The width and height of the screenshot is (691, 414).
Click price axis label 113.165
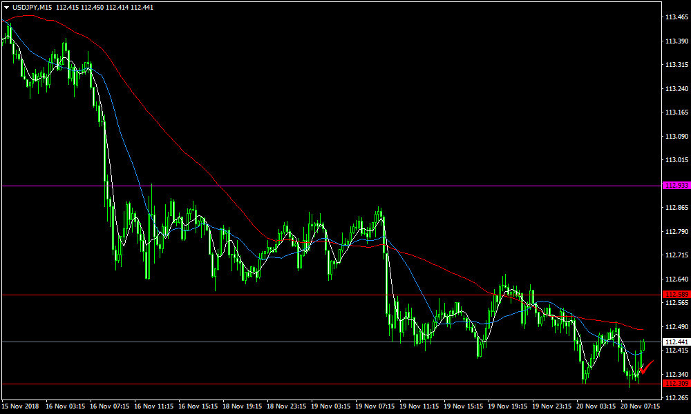[676, 112]
